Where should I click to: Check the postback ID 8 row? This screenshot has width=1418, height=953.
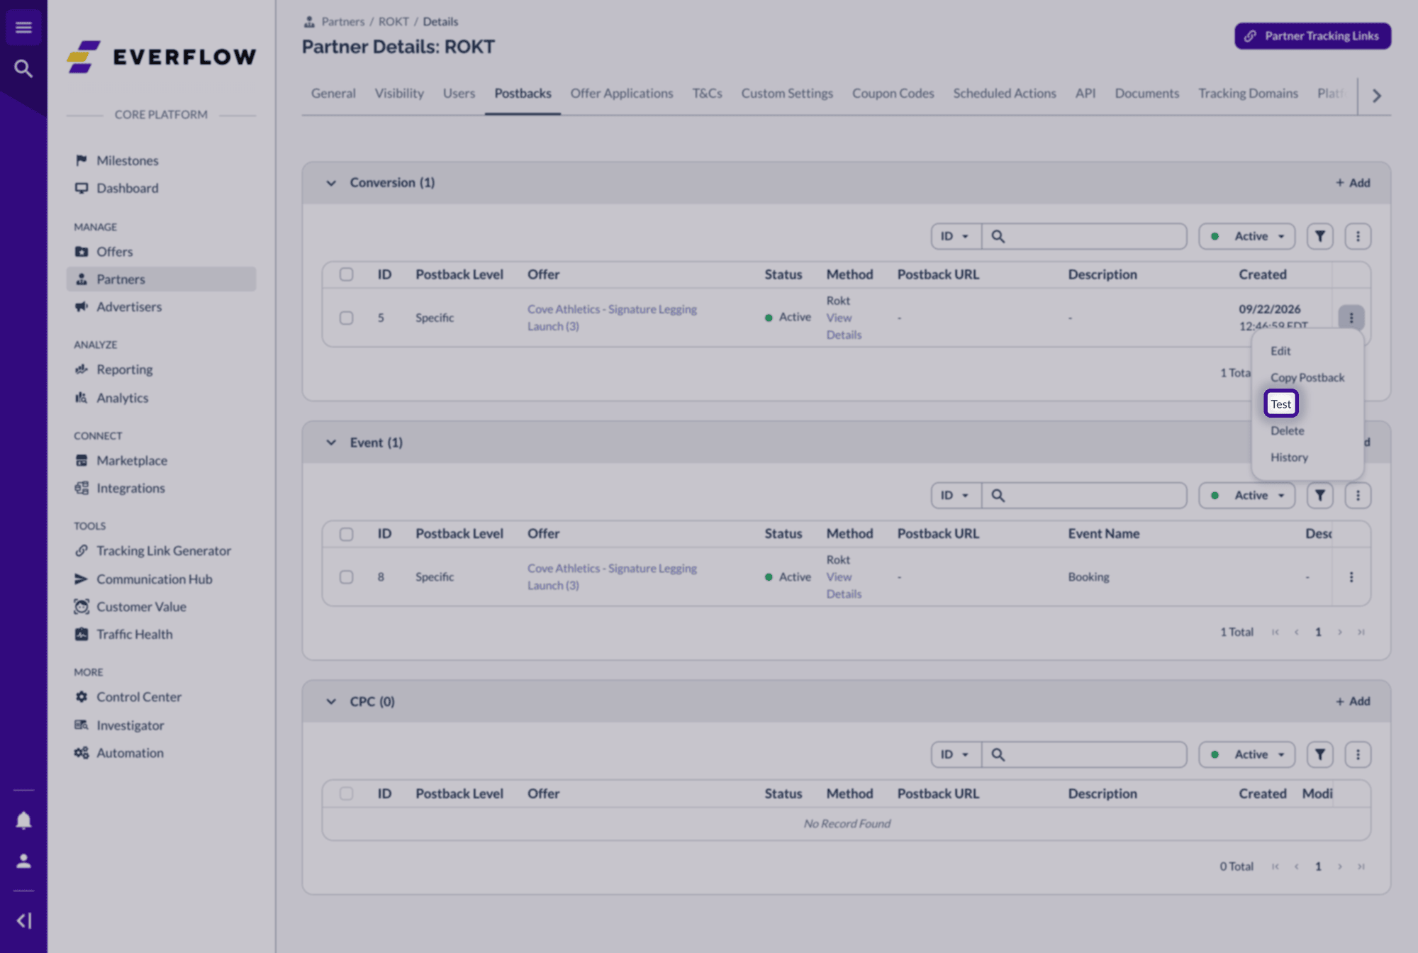346,577
